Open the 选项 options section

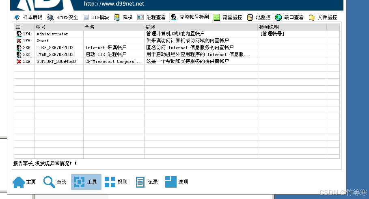(x=177, y=182)
